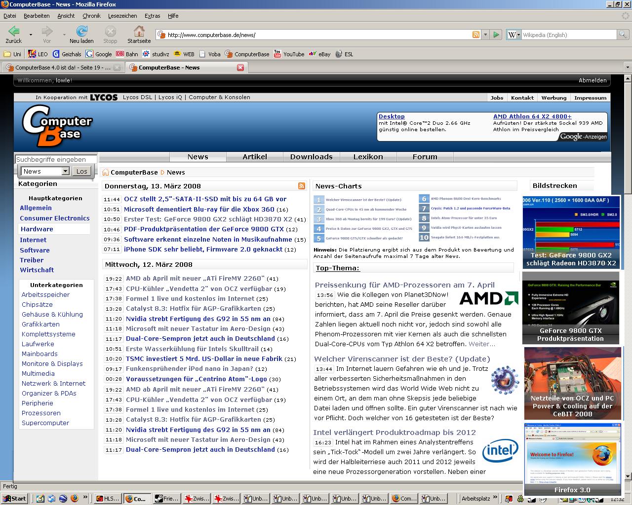Select the Hardware category
Image resolution: width=632 pixels, height=505 pixels.
coord(37,229)
